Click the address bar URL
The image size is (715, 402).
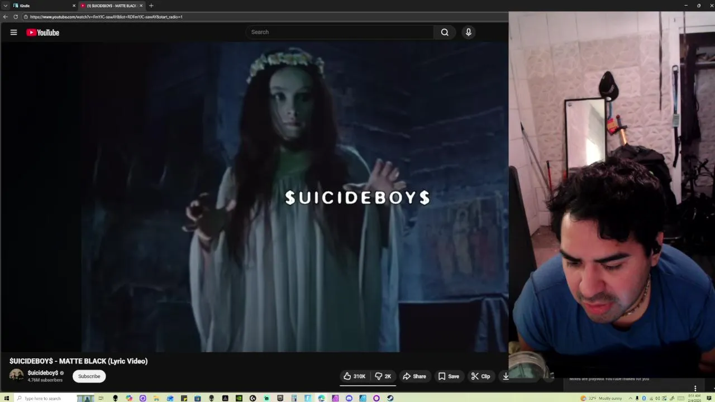(x=106, y=17)
